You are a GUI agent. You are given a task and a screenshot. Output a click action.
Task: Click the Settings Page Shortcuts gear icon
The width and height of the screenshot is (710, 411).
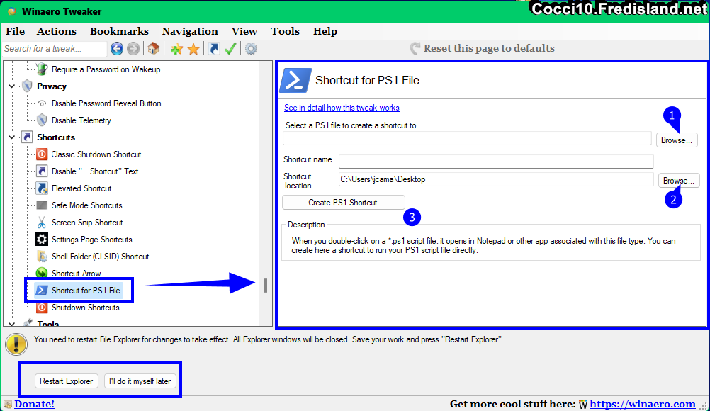point(42,239)
